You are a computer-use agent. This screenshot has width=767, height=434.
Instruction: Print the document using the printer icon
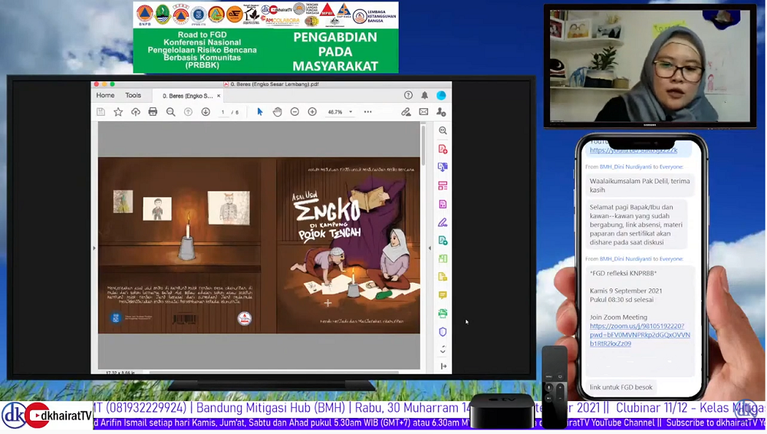tap(153, 112)
